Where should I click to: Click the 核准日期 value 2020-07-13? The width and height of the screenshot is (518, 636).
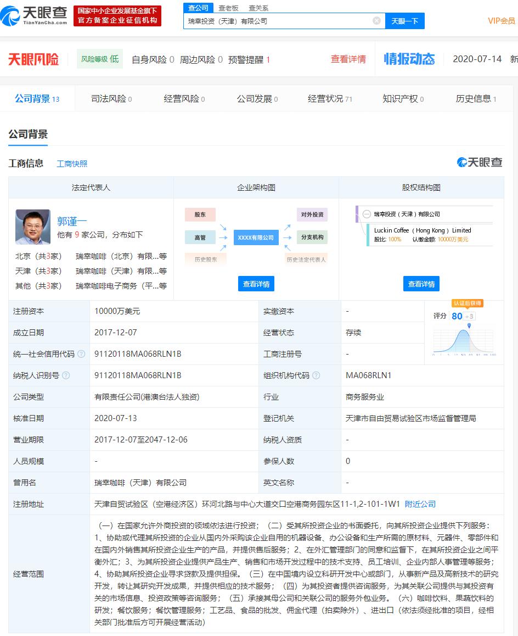(115, 418)
